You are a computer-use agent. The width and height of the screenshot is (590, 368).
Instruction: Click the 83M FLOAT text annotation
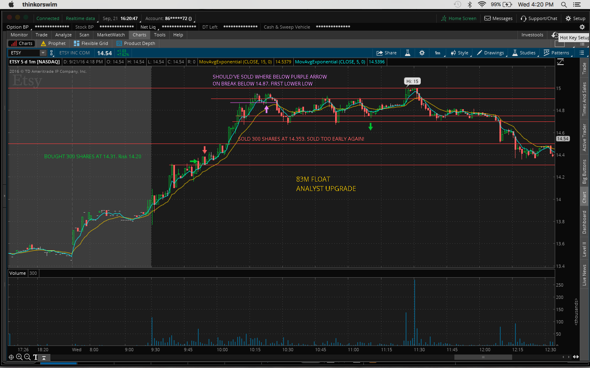point(313,179)
